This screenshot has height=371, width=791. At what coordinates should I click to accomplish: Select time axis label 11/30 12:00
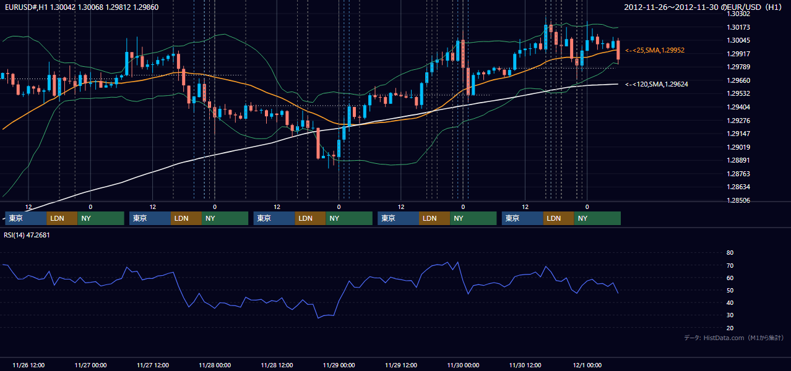[525, 365]
